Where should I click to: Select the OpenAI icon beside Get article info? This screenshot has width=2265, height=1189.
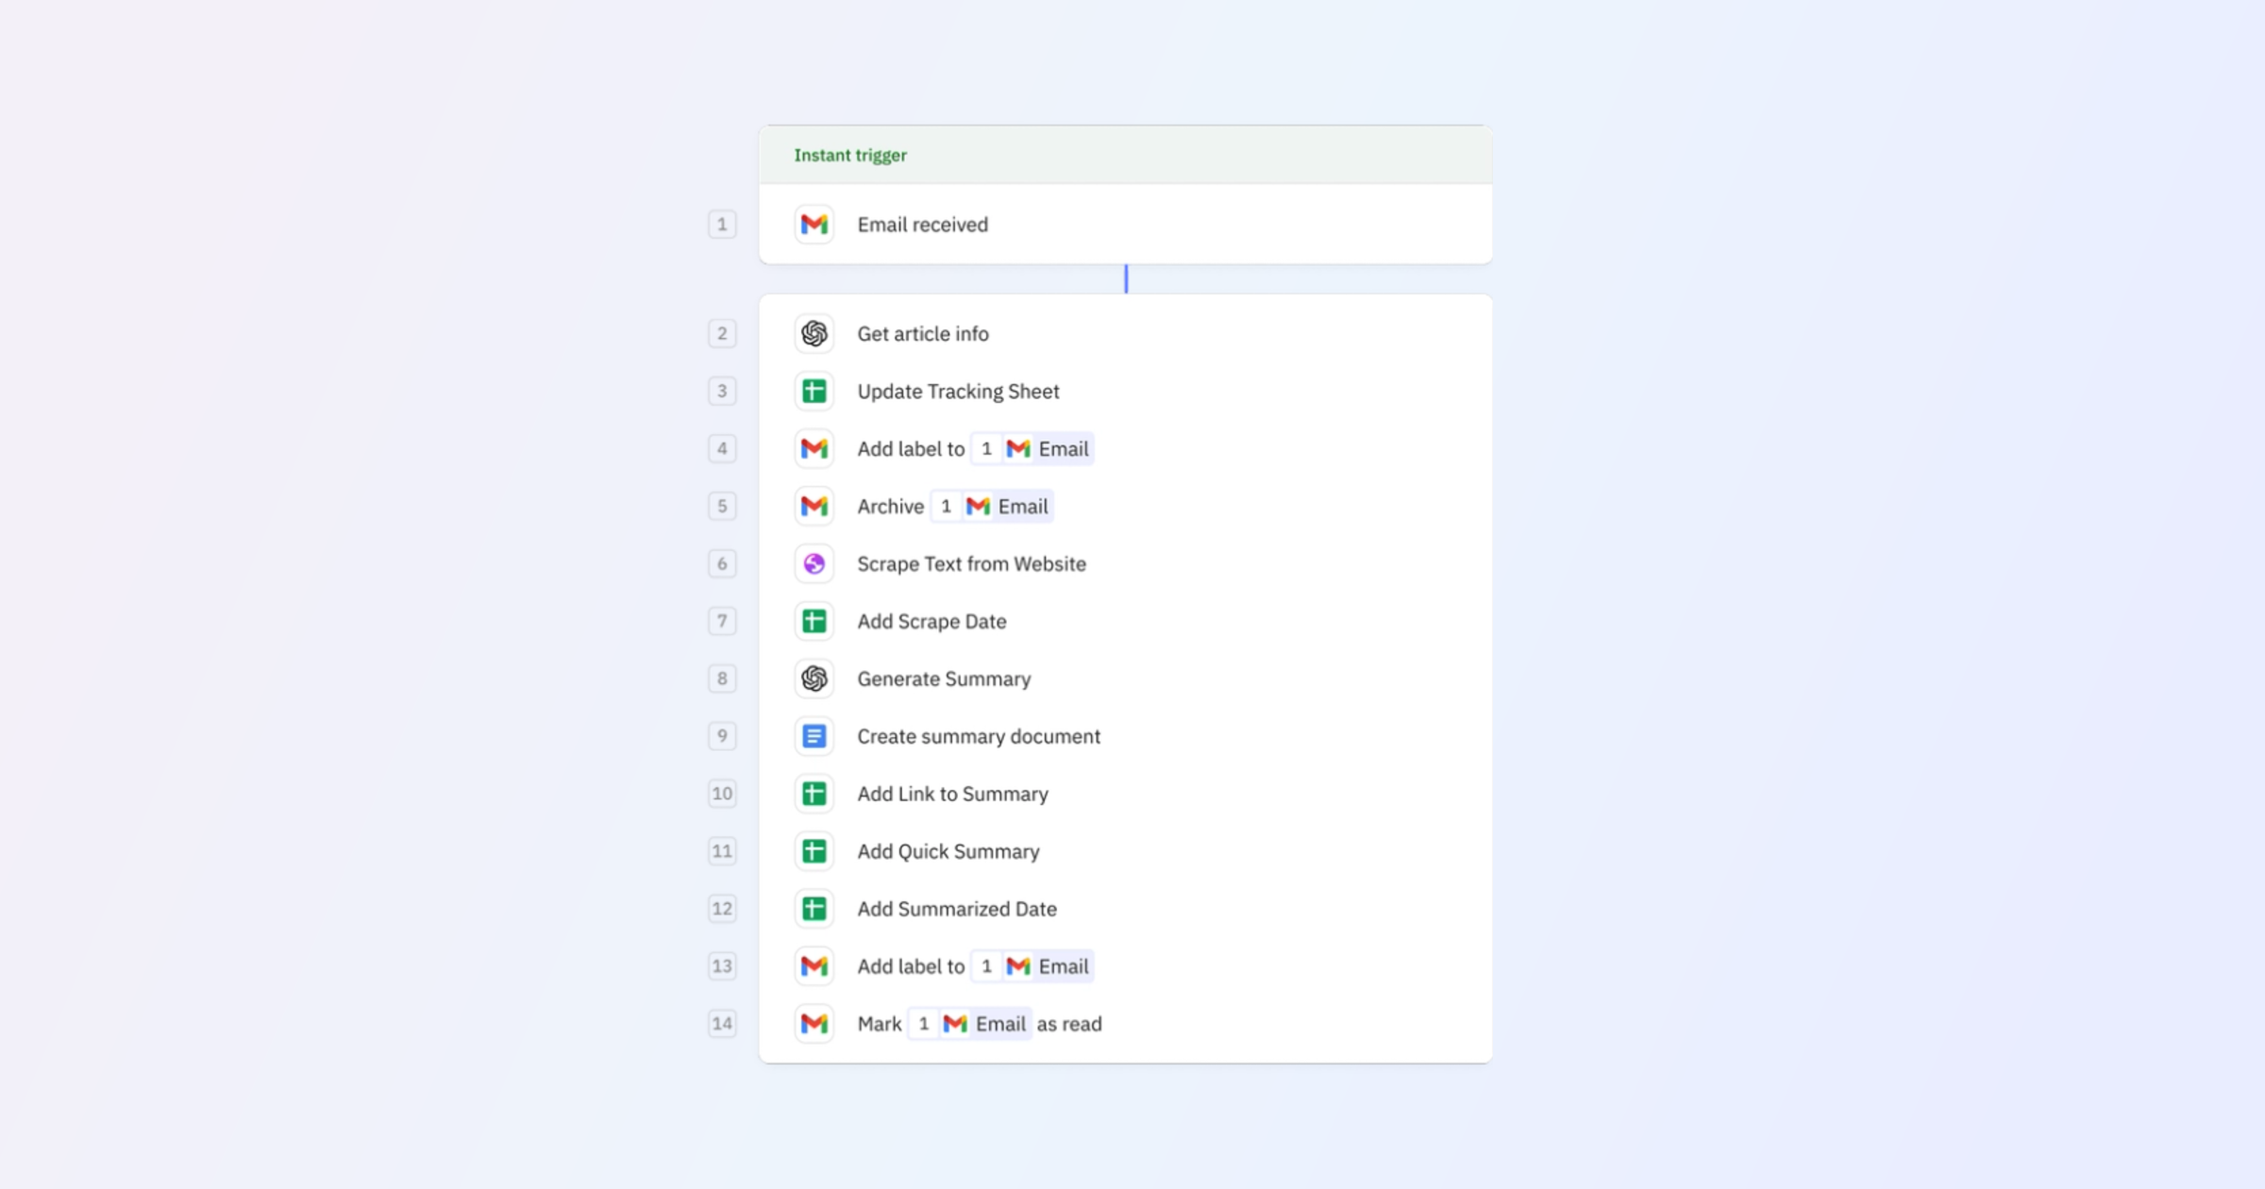(x=814, y=333)
